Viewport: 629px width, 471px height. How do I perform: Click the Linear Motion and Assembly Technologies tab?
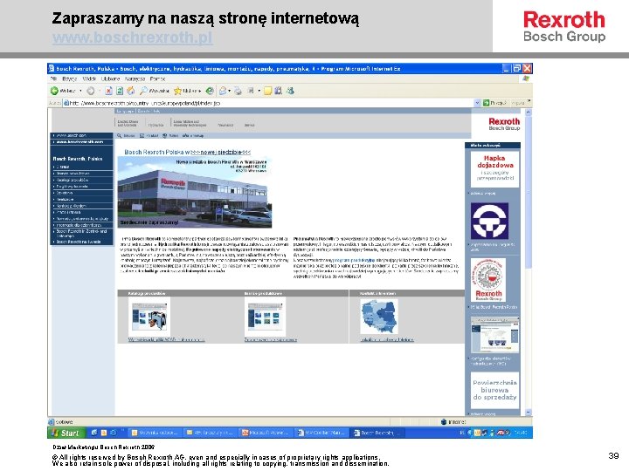[x=190, y=123]
